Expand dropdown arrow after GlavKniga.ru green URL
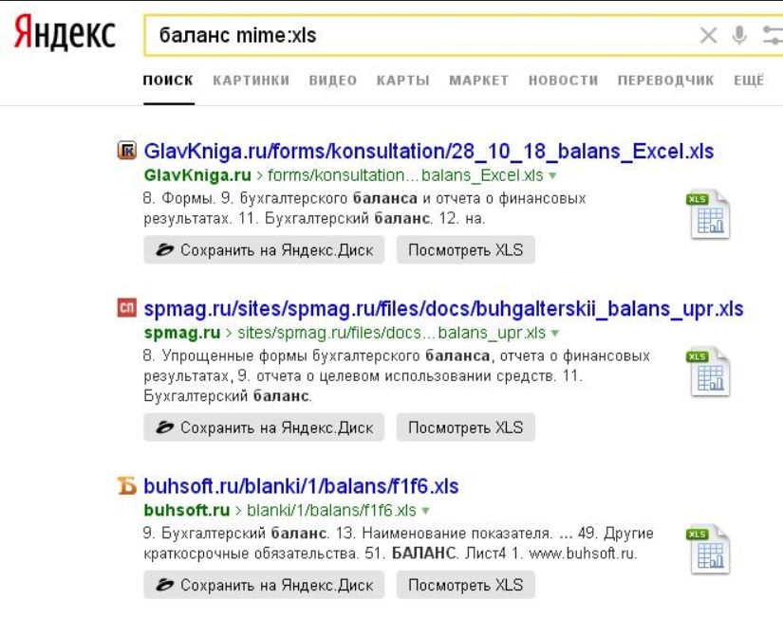Image resolution: width=783 pixels, height=618 pixels. [x=552, y=176]
